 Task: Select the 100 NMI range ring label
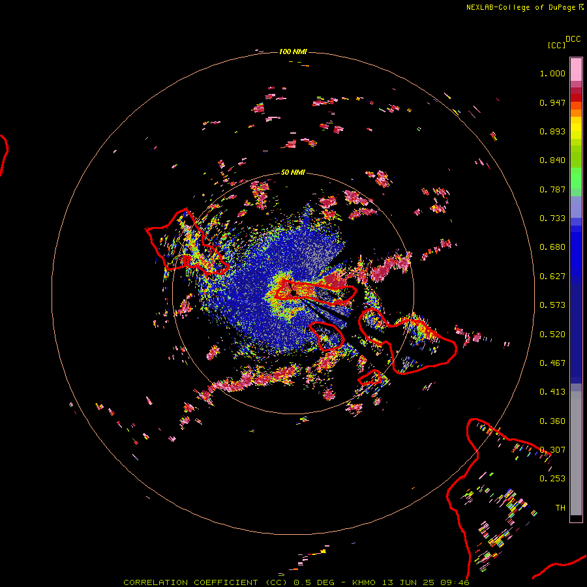[293, 52]
